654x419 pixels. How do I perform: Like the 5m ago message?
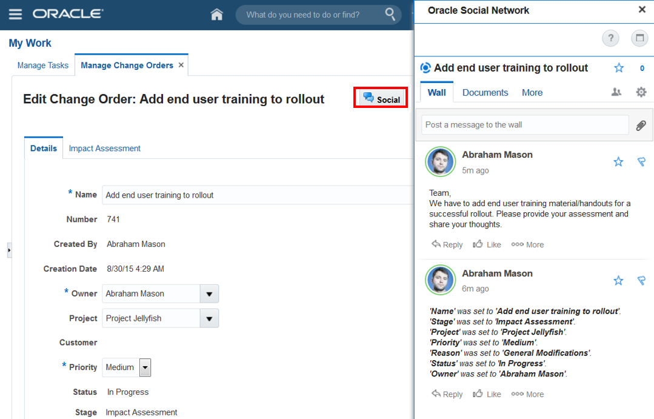point(487,244)
